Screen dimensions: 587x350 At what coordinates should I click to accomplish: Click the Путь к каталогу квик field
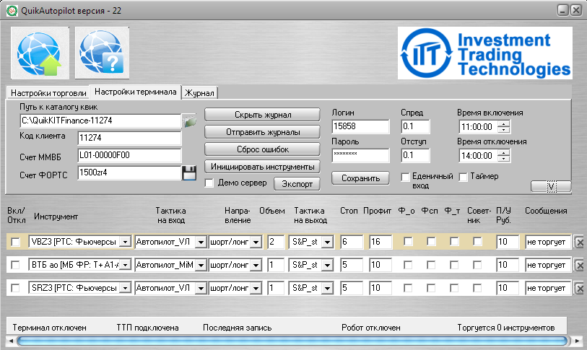tap(100, 121)
